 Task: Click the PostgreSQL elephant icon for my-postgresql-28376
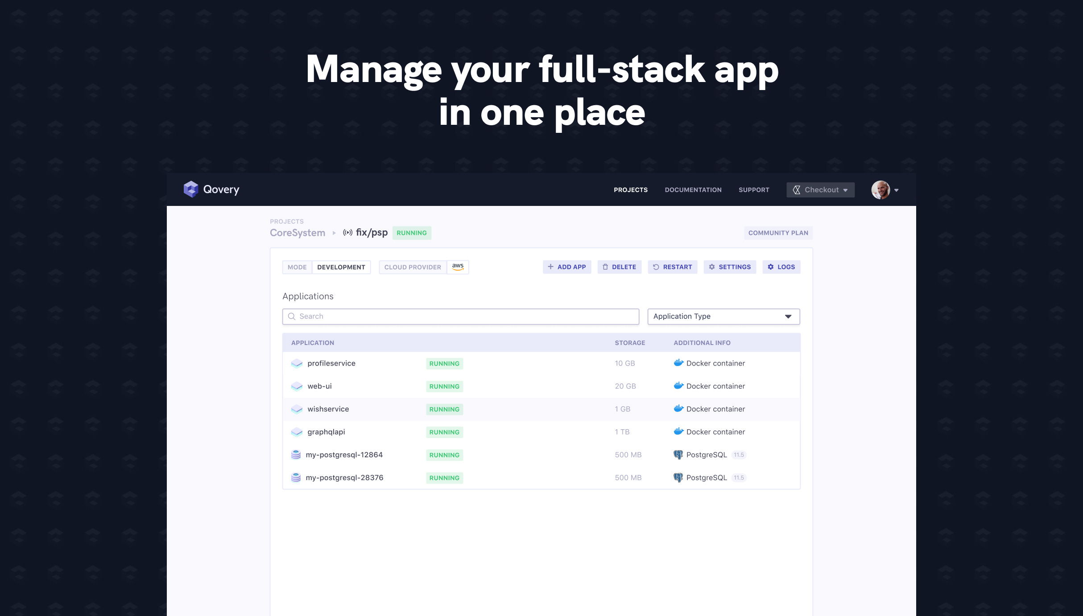pos(678,477)
